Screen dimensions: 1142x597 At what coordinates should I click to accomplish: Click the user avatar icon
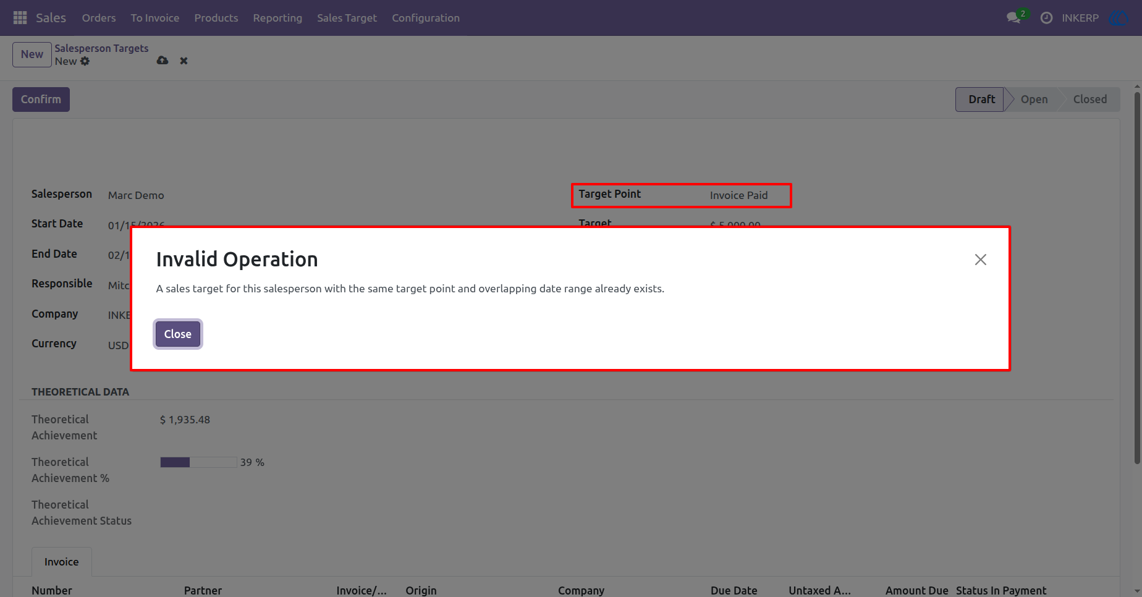[1119, 18]
